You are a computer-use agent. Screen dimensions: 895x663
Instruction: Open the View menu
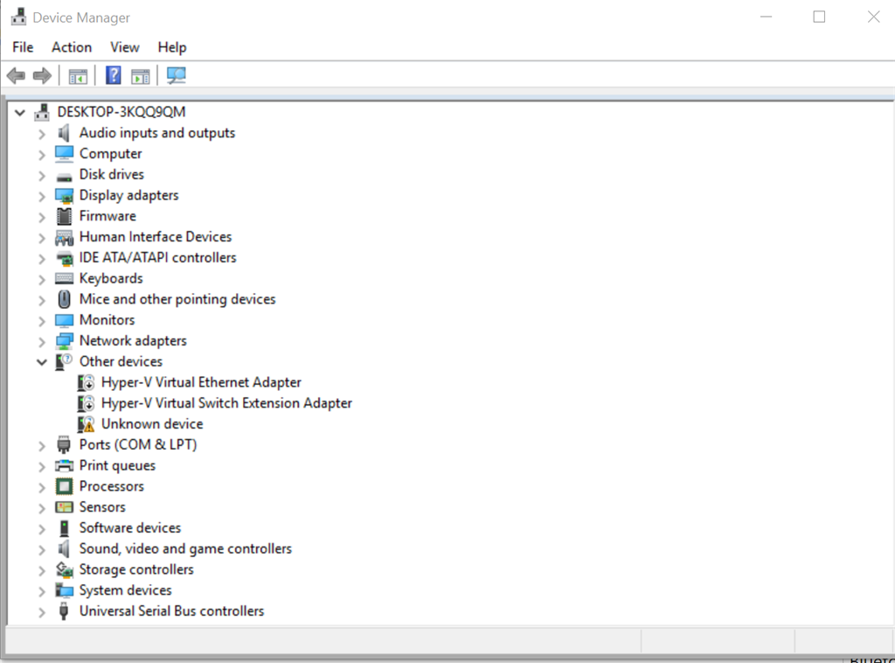click(x=124, y=47)
